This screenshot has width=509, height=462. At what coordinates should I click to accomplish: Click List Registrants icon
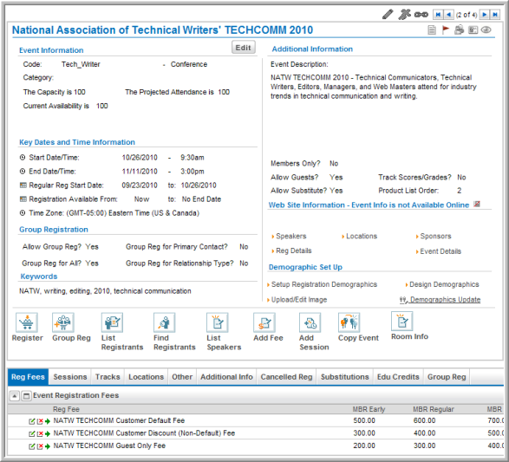click(112, 322)
